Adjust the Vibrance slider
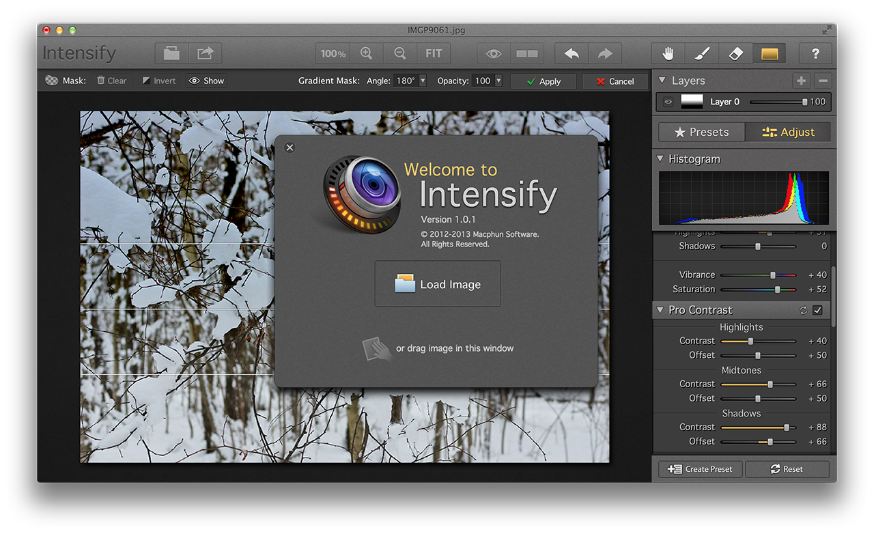The image size is (874, 534). click(759, 275)
